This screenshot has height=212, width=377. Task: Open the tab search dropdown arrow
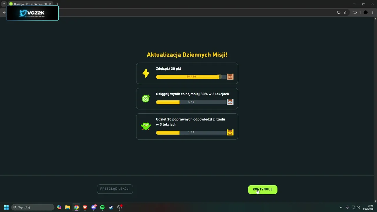tap(4, 4)
